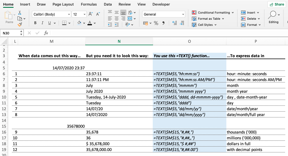The height and width of the screenshot is (156, 288).
Task: Click the Name Box showing N30
Action: (10, 33)
